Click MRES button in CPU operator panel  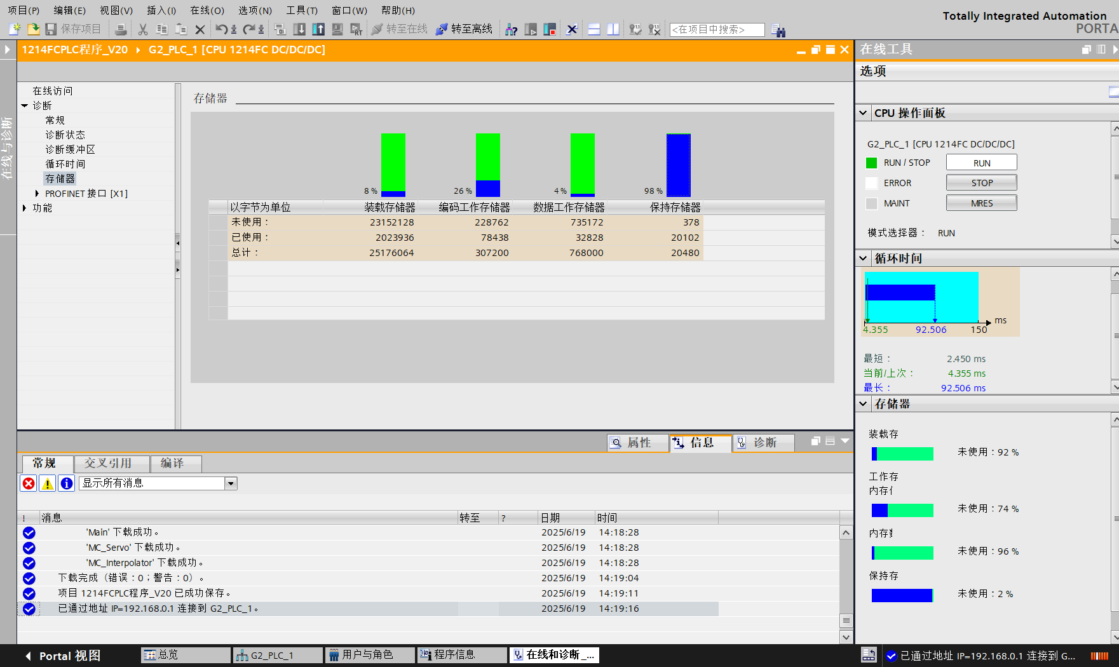point(981,203)
